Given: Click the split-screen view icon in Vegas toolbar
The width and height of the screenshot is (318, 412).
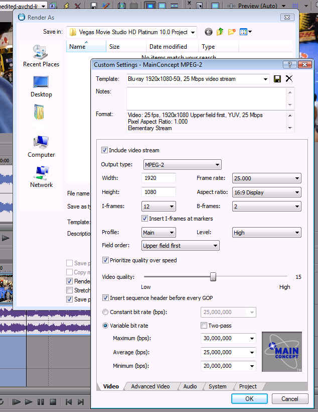Looking at the screenshot, I should (174, 6).
